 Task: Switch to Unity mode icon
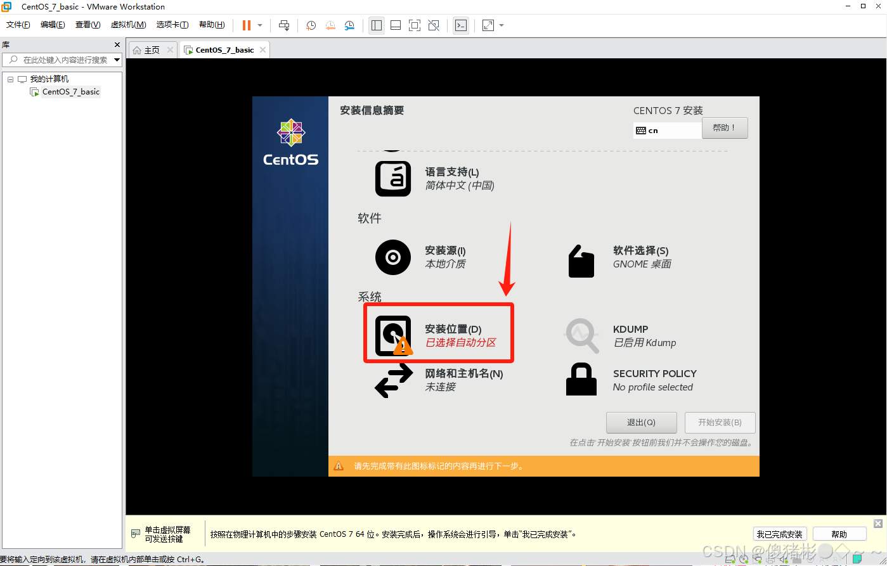(434, 25)
